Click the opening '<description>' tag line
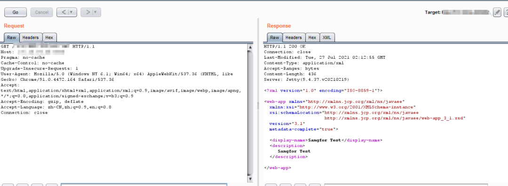 point(287,146)
